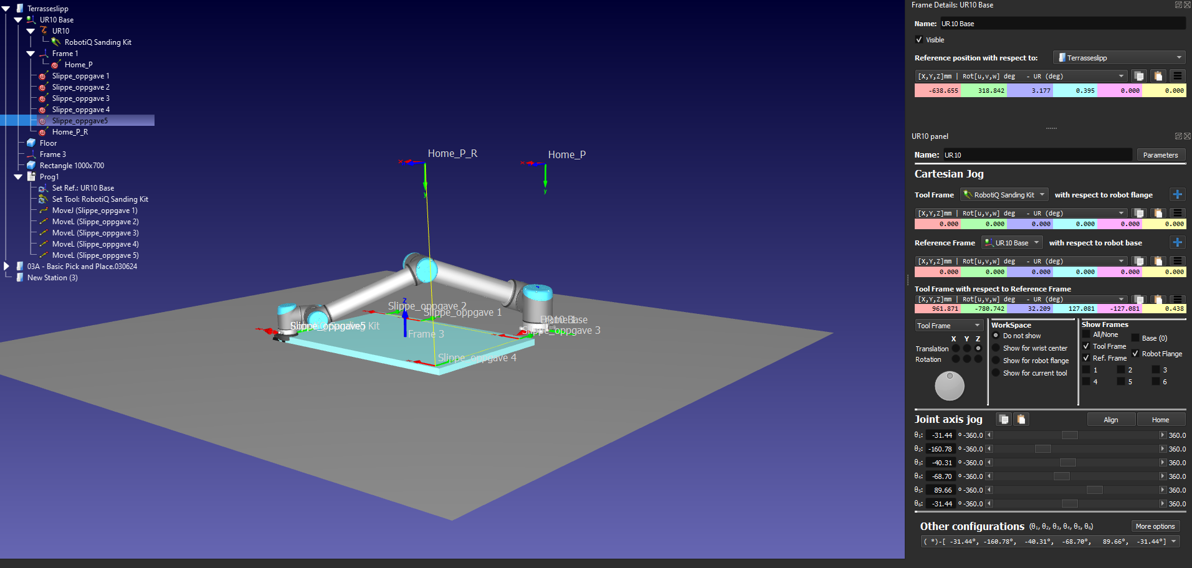This screenshot has height=568, width=1192.
Task: Click the blue plus beside robot flange
Action: [x=1177, y=195]
